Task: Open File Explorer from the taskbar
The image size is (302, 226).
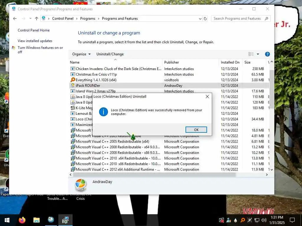Action: (36, 220)
